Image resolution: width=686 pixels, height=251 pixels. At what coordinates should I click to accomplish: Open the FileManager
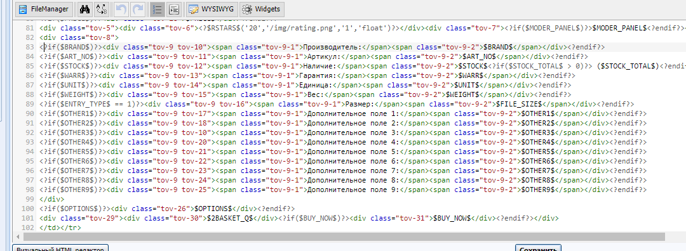point(44,9)
